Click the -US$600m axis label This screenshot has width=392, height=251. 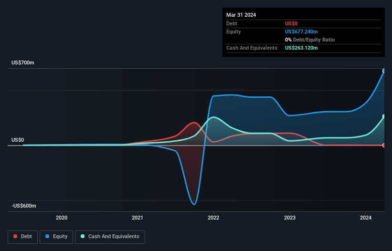click(24, 206)
